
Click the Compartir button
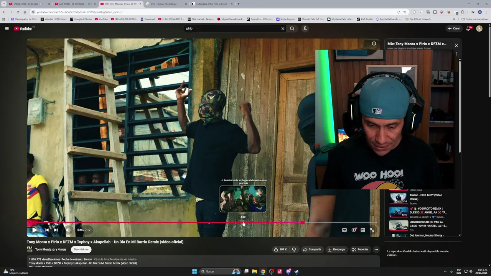pyautogui.click(x=312, y=250)
